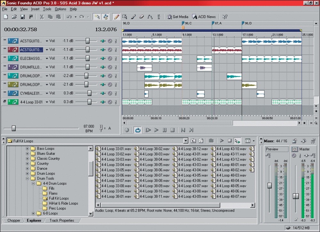Open the Vol dropdown on ACSTGUITO track 1
Image resolution: width=320 pixels, height=232 pixels.
click(x=47, y=41)
